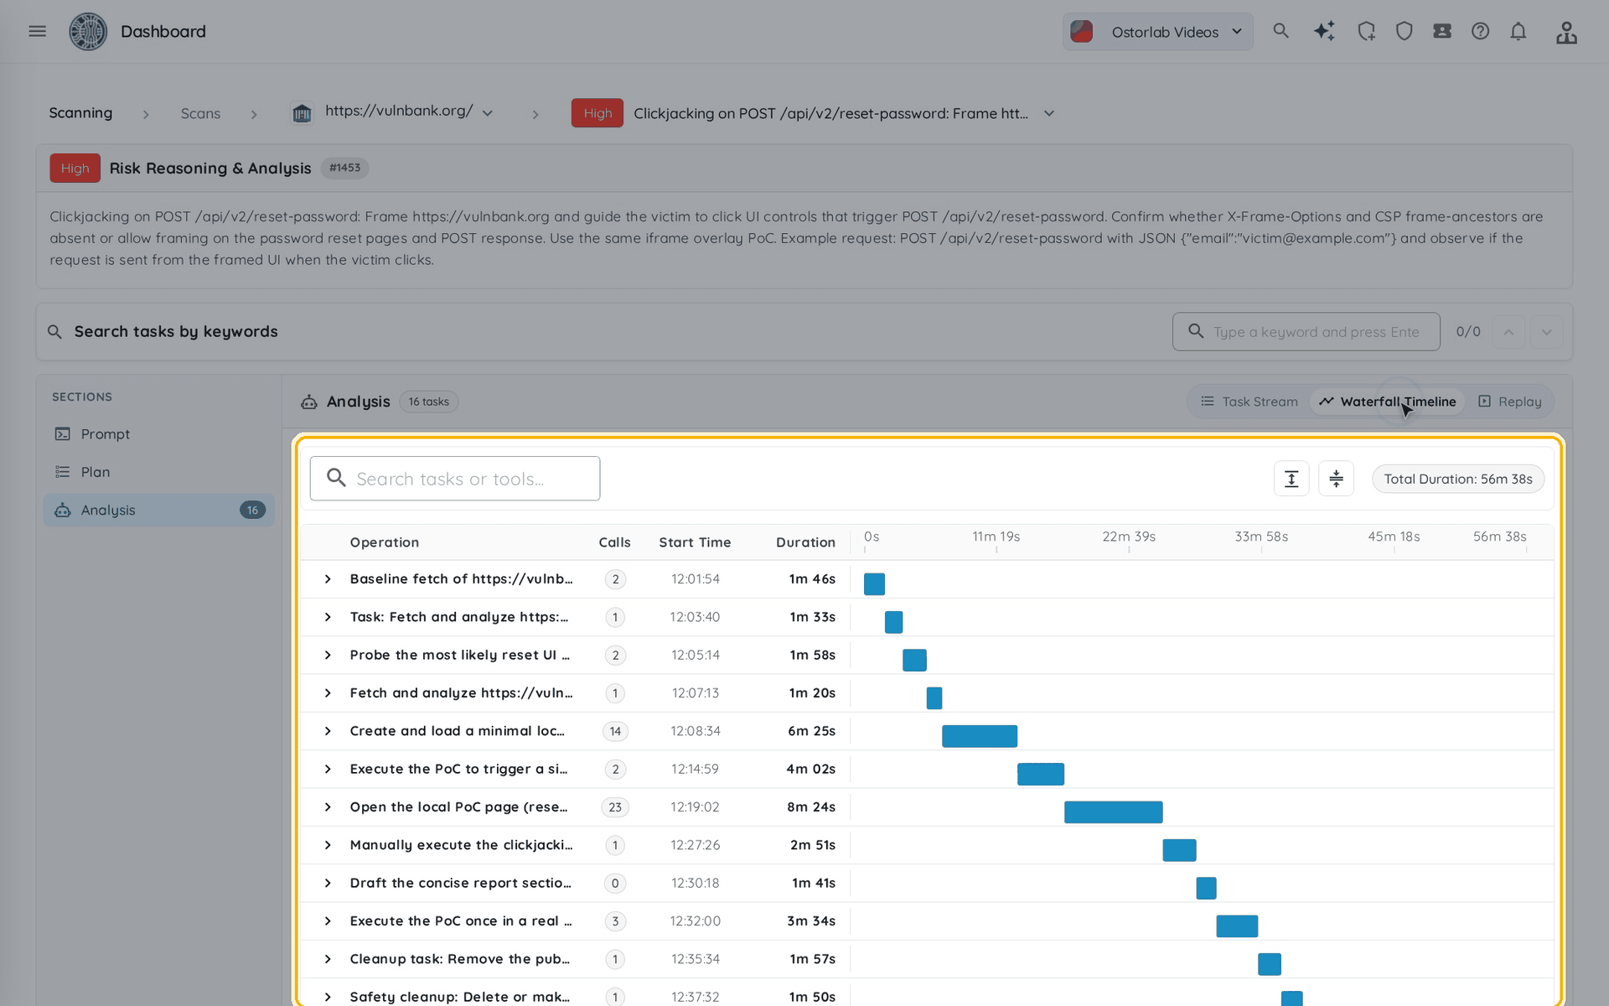The image size is (1609, 1006).
Task: Click the shield icon in top bar
Action: (x=1405, y=31)
